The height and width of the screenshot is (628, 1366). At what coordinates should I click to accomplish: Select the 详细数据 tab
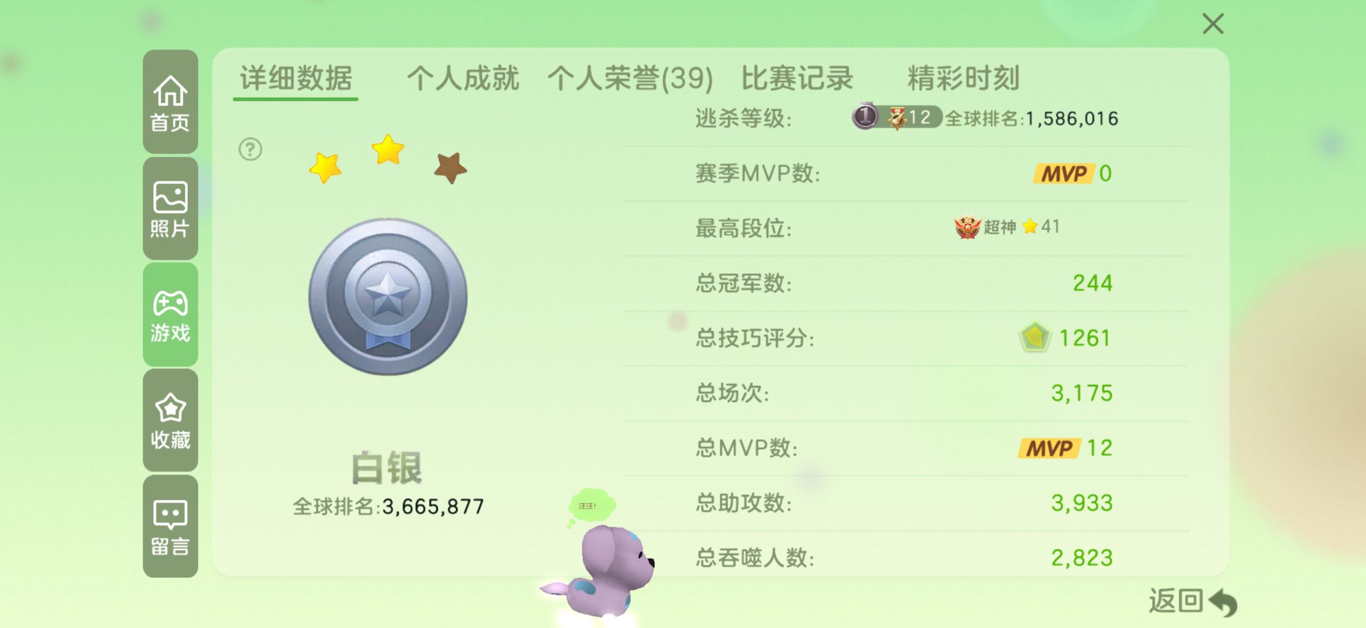coord(296,78)
